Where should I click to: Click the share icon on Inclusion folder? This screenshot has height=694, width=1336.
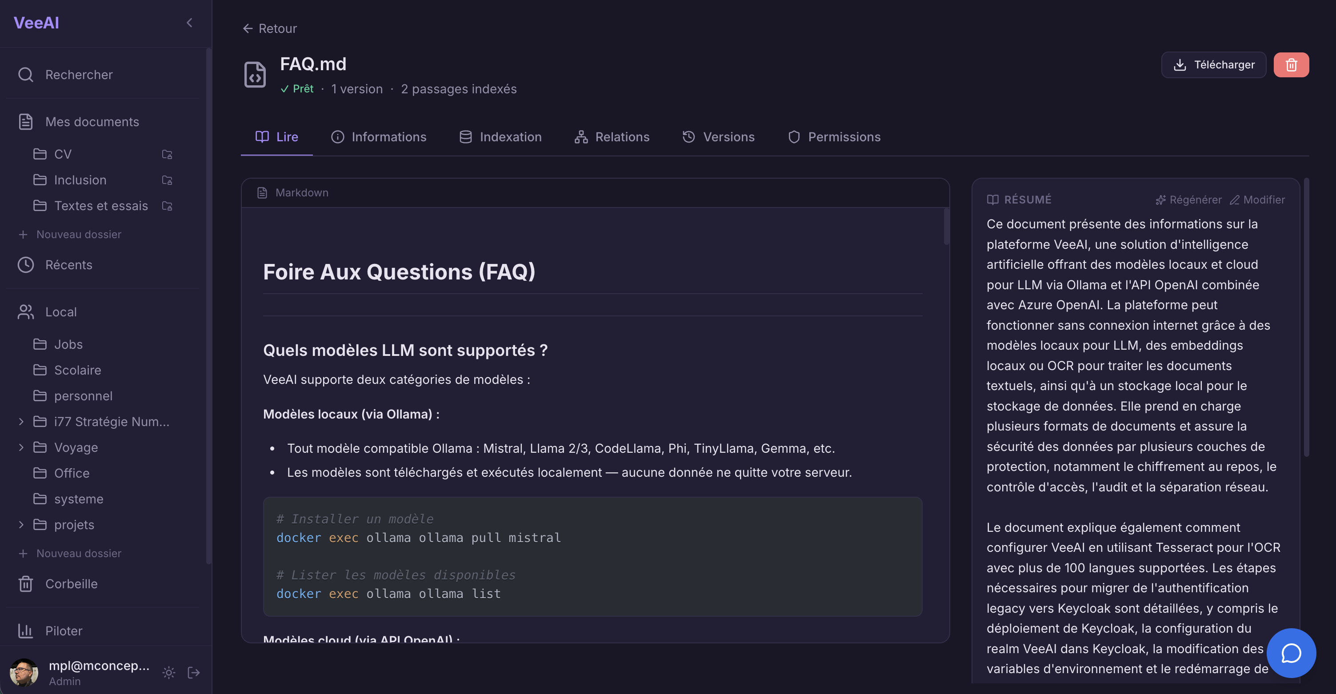(x=167, y=180)
